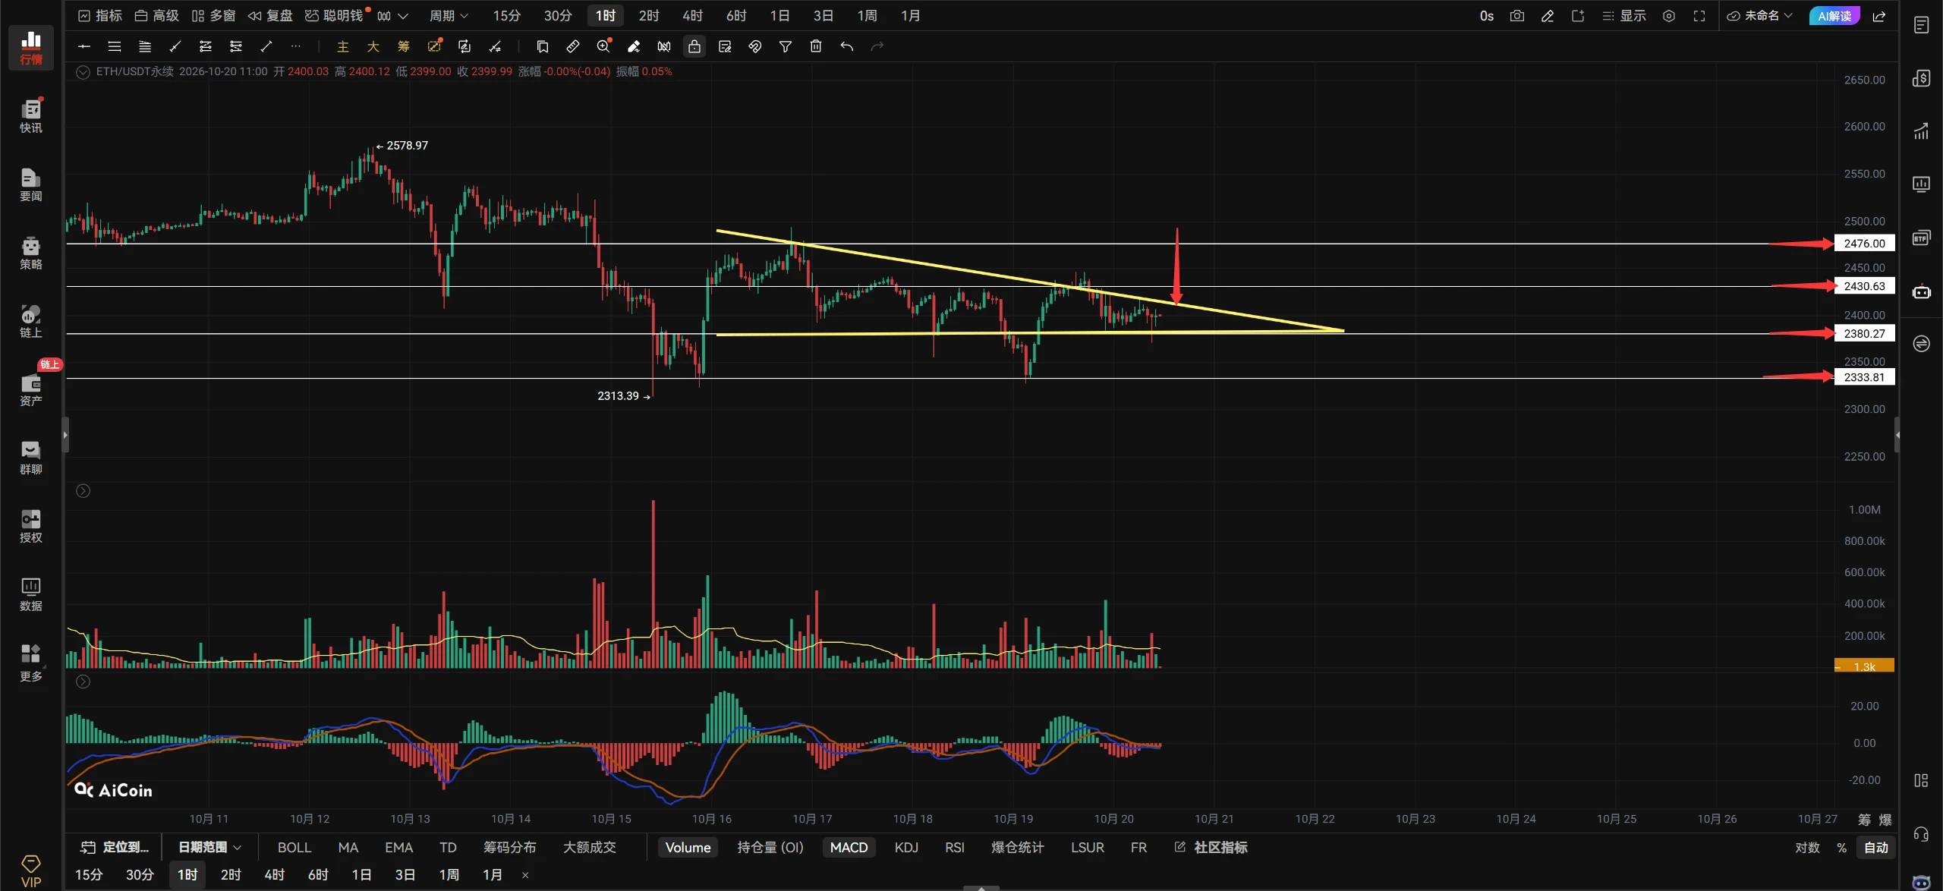Click the undo arrow icon

pos(847,46)
